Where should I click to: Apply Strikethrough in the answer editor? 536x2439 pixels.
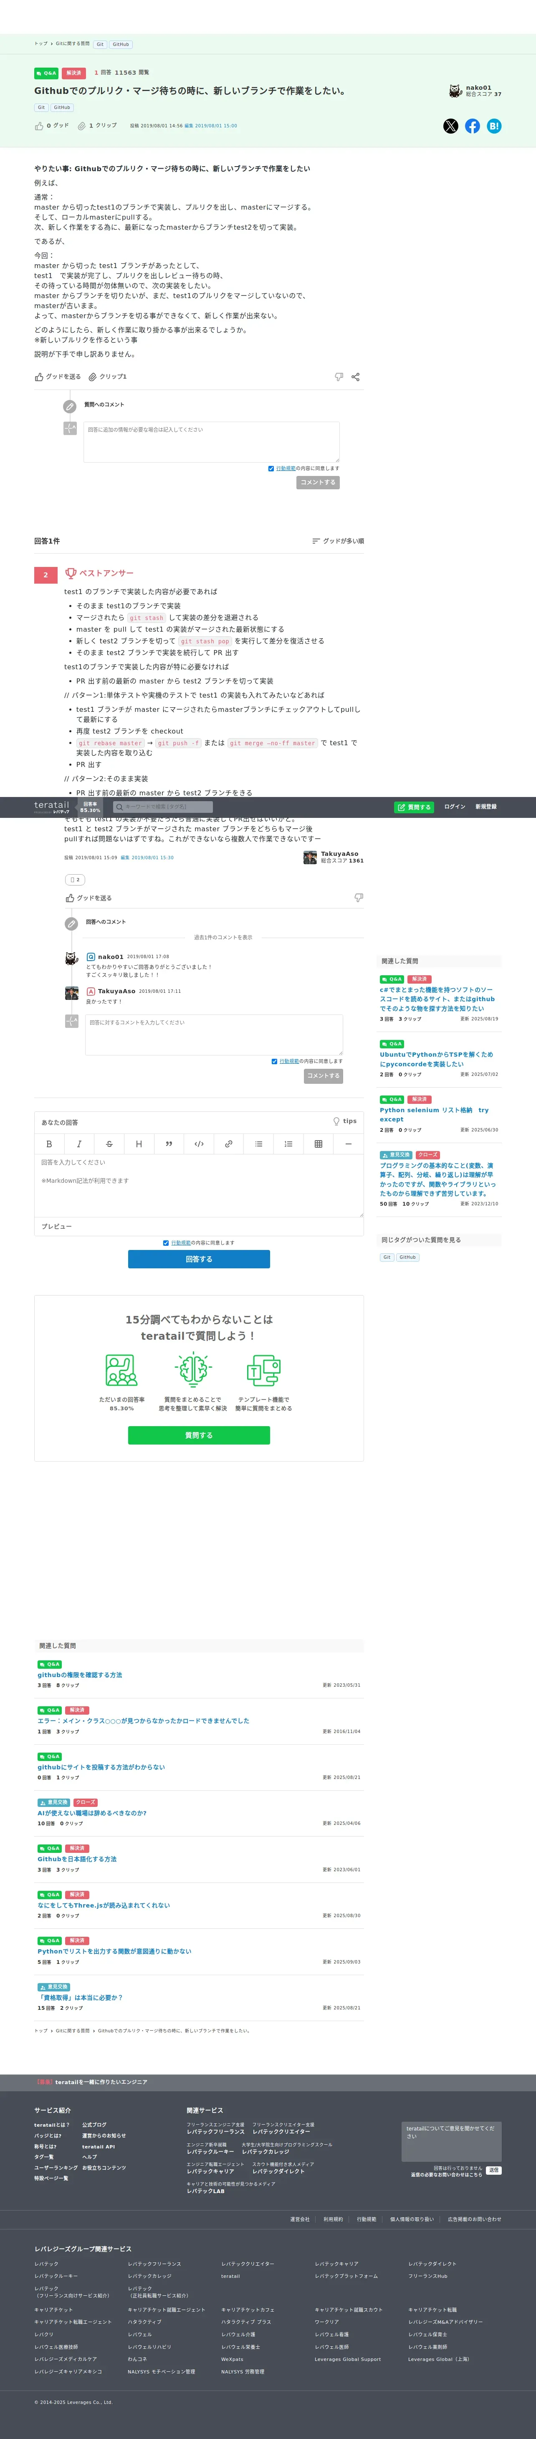[x=109, y=1144]
